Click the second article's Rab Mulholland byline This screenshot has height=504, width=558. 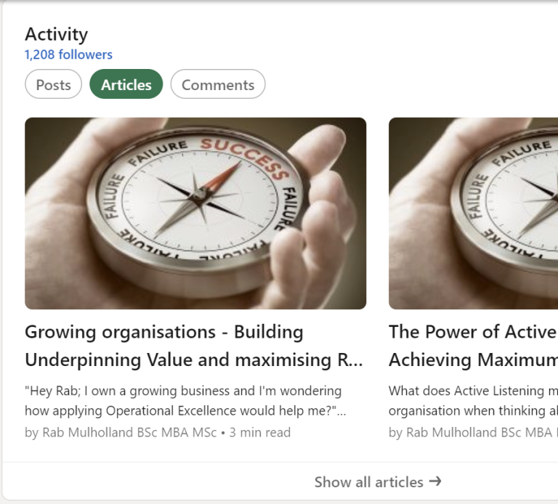[x=473, y=433]
